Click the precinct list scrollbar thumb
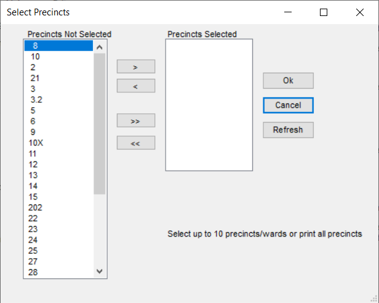Screen dimensions: 379x303 [x=99, y=123]
